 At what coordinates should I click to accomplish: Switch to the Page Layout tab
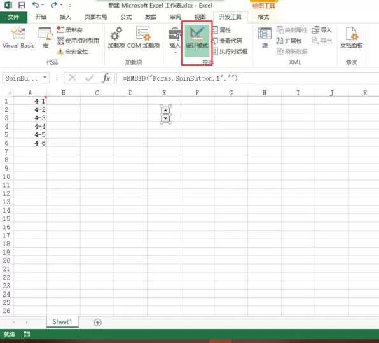[x=96, y=17]
